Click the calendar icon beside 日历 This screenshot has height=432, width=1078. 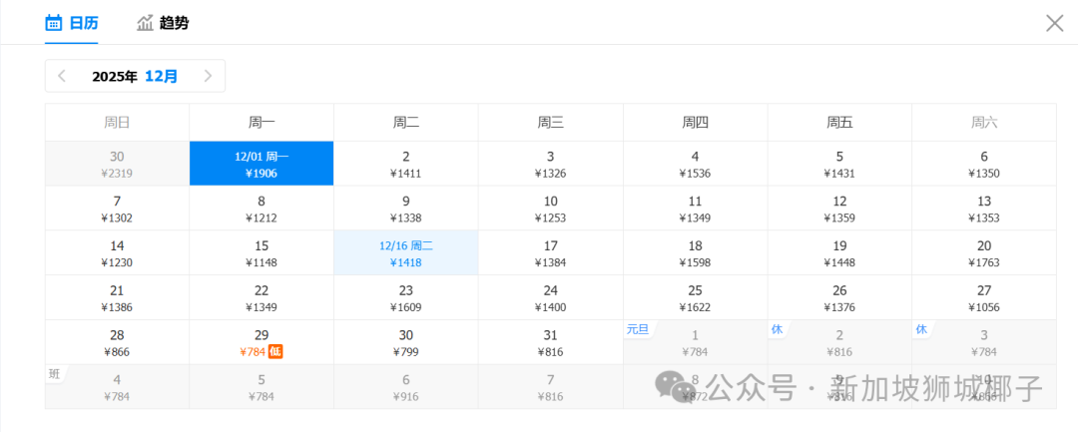click(54, 23)
